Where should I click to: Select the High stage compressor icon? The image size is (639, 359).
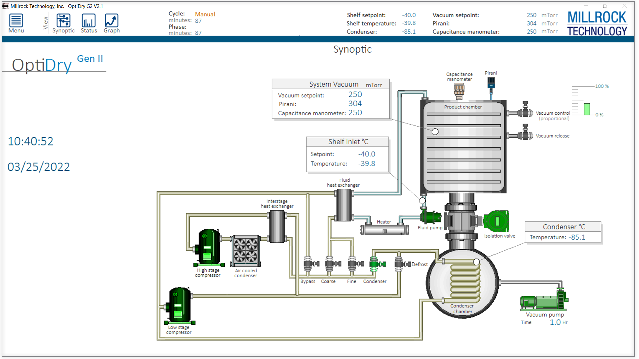pyautogui.click(x=208, y=248)
